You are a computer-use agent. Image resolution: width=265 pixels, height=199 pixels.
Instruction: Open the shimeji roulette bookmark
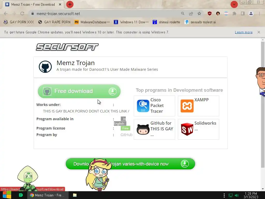(x=166, y=22)
